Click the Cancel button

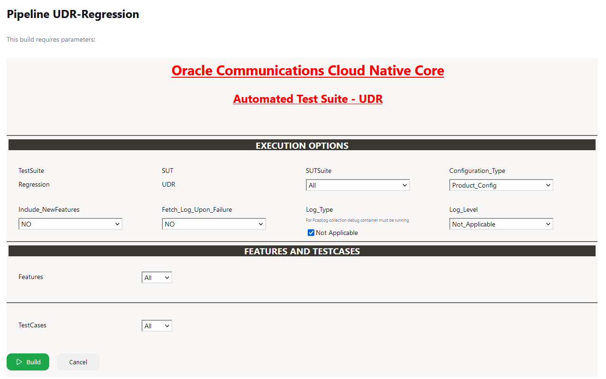click(x=78, y=362)
